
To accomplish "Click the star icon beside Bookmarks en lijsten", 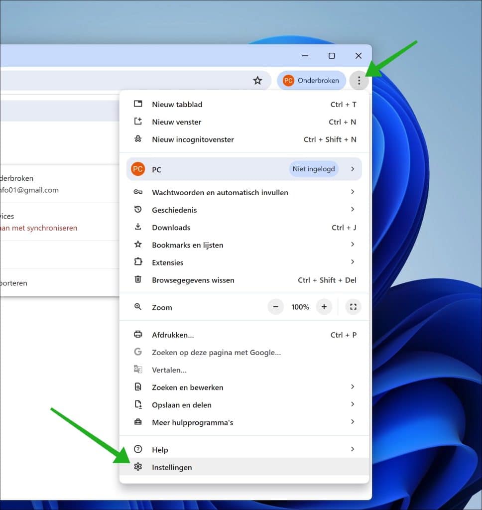I will click(138, 244).
